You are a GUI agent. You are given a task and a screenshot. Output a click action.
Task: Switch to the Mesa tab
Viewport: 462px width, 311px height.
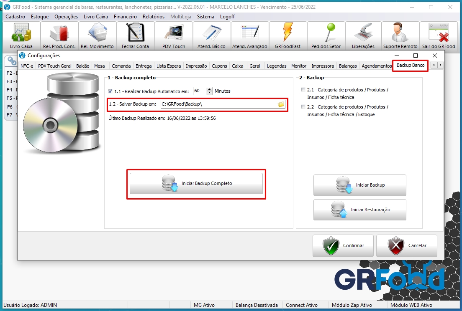[x=100, y=66]
